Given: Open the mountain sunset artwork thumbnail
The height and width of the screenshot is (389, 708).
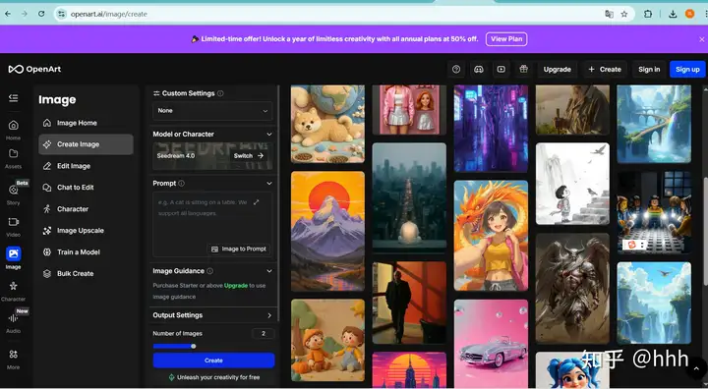Looking at the screenshot, I should tap(327, 231).
